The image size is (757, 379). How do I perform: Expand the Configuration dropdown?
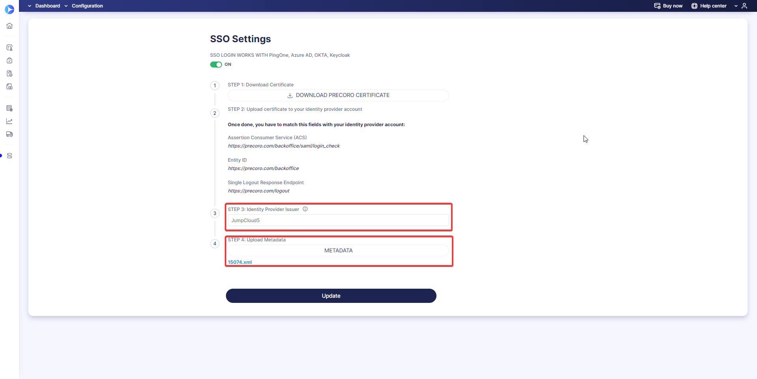pos(87,6)
